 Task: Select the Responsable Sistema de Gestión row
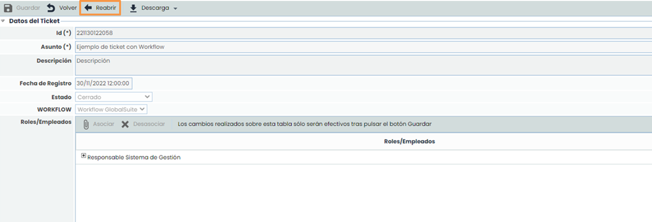click(134, 157)
